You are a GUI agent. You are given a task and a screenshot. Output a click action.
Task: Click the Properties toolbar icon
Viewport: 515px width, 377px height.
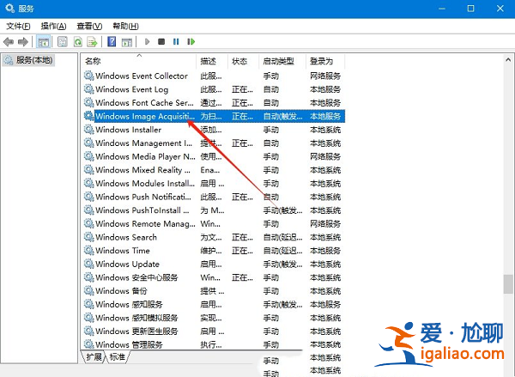[63, 42]
